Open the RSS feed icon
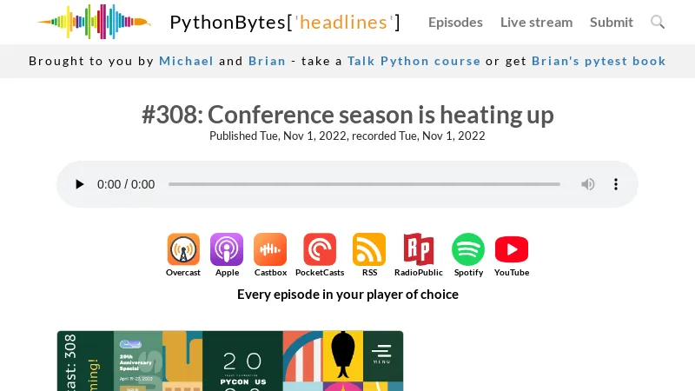Viewport: 695px width, 391px height. pos(369,249)
